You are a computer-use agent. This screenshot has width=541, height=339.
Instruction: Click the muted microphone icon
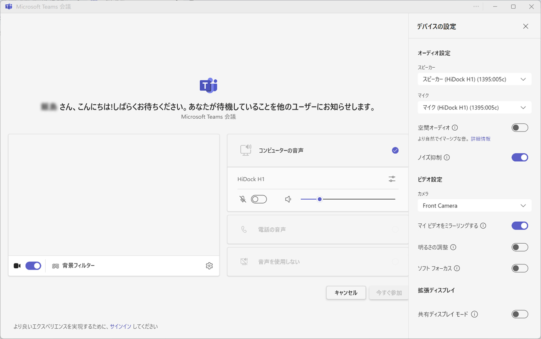click(243, 199)
